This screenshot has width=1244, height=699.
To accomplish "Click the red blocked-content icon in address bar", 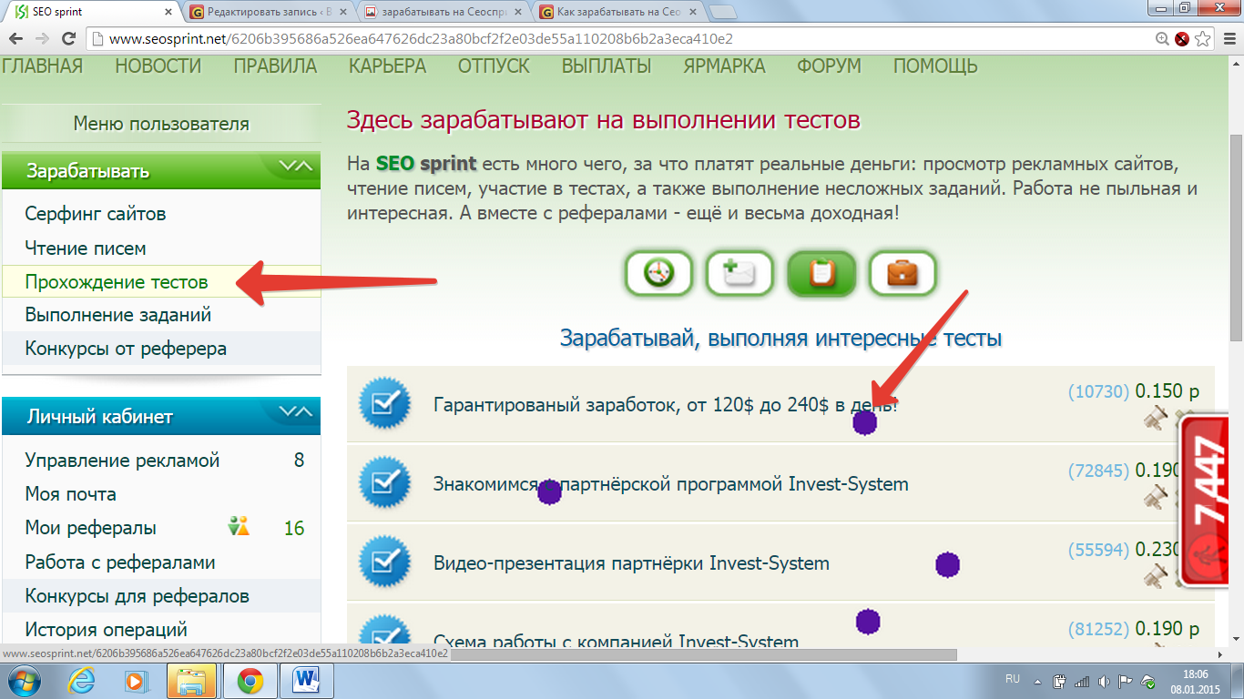I will pyautogui.click(x=1182, y=39).
